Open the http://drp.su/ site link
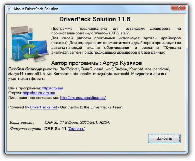This screenshot has width=195, height=161. pos(52,88)
